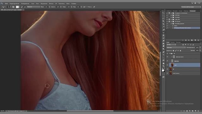
Task: Delete action with Actions panel trash icon
Action: click(x=198, y=40)
